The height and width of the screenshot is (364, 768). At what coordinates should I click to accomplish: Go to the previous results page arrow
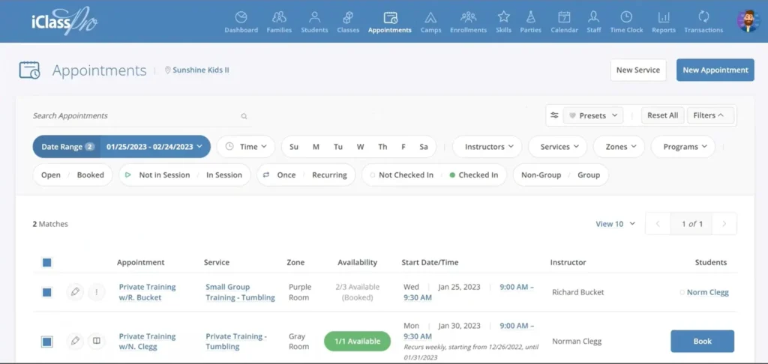[x=658, y=224]
